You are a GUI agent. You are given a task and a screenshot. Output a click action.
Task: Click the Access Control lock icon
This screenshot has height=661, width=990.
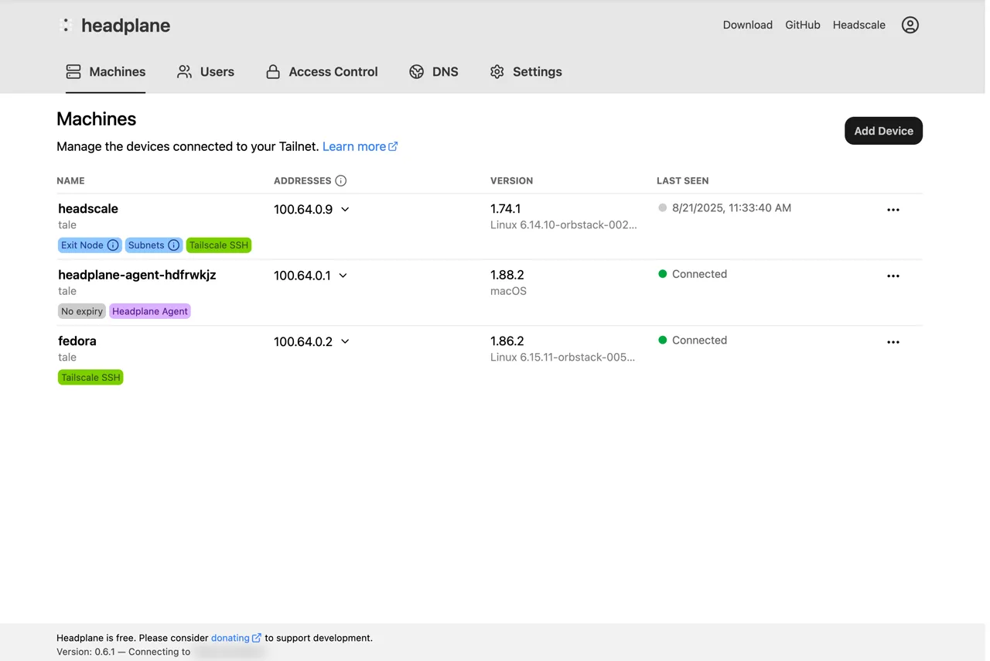point(273,71)
